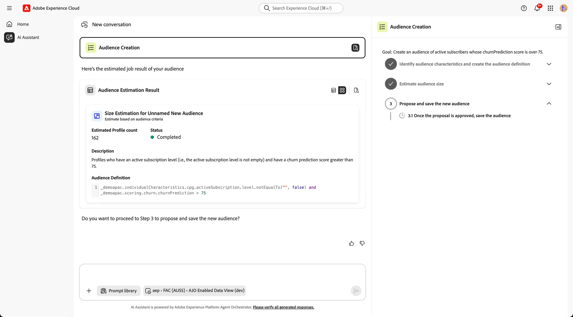The width and height of the screenshot is (573, 317).
Task: Click the Adobe Experience Cloud logo
Action: [x=27, y=8]
